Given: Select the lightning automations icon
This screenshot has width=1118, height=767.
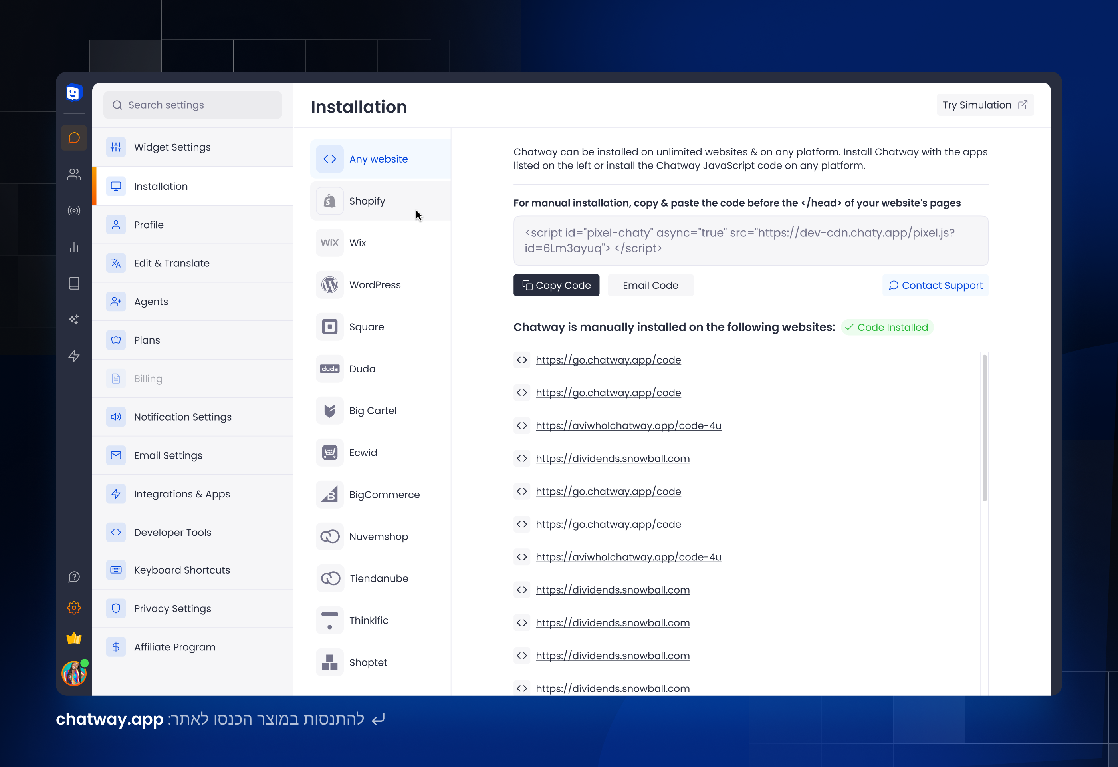Looking at the screenshot, I should click(73, 356).
